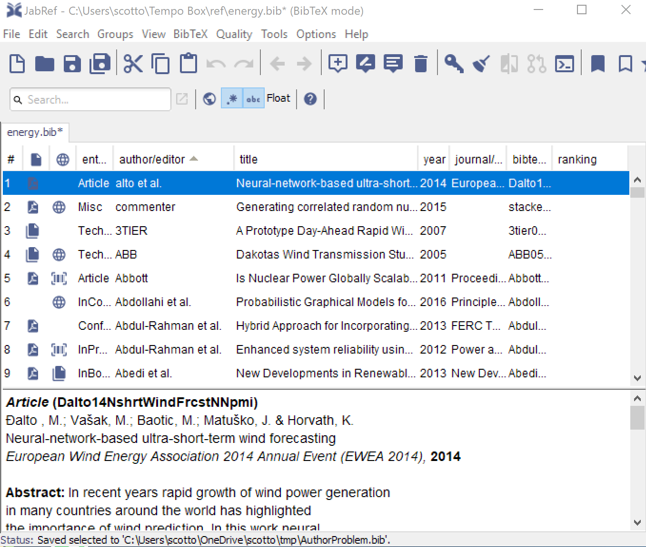Open global search globe icon
The width and height of the screenshot is (646, 547).
(x=209, y=99)
